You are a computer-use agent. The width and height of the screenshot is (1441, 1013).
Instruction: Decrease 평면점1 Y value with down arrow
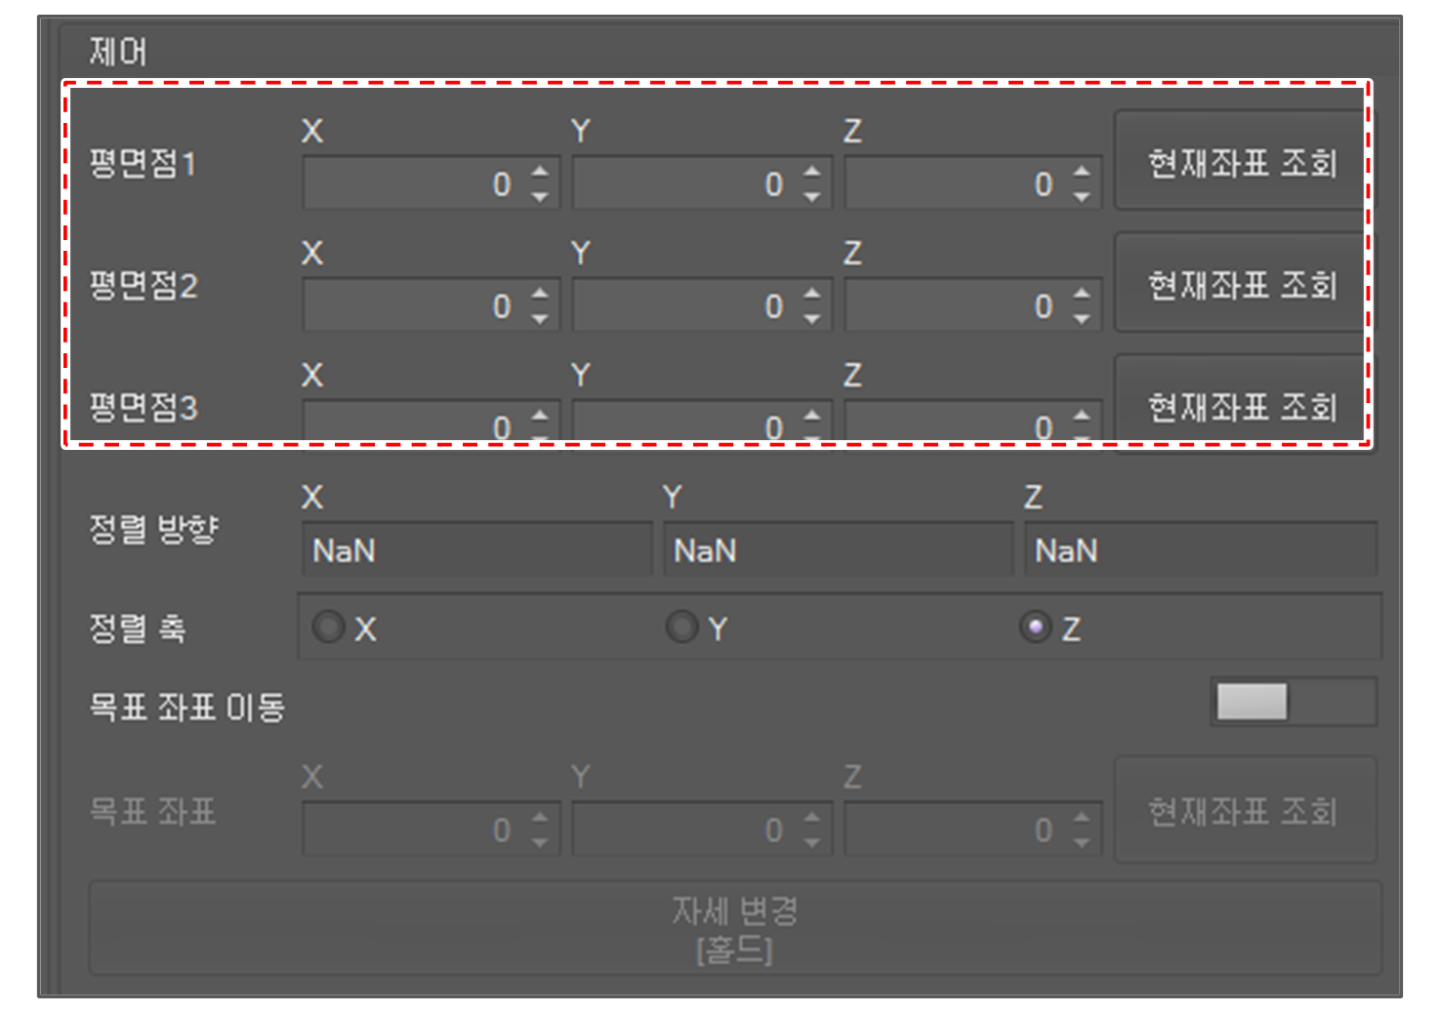pyautogui.click(x=811, y=197)
